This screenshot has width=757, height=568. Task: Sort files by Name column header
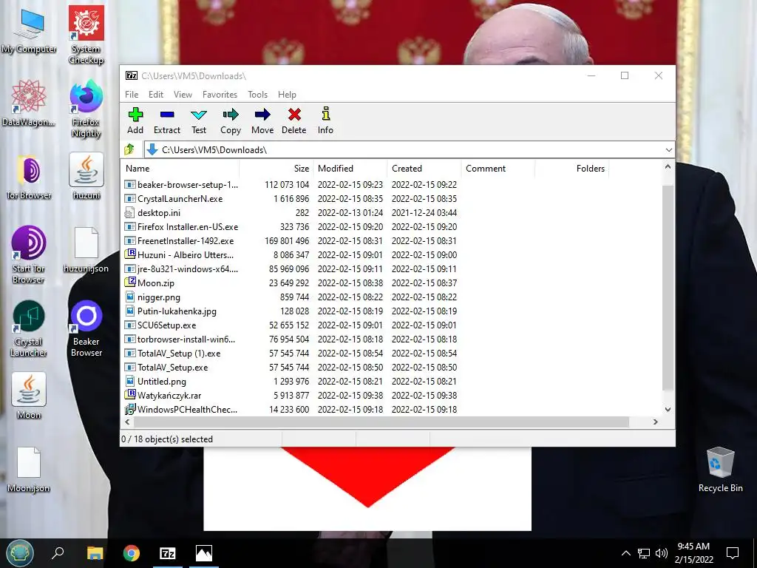[x=180, y=169]
